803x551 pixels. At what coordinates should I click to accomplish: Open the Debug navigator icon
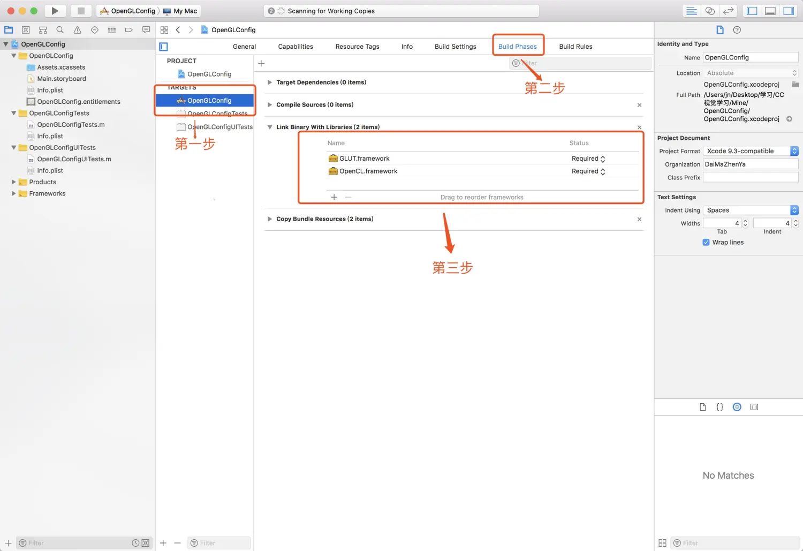(x=111, y=30)
